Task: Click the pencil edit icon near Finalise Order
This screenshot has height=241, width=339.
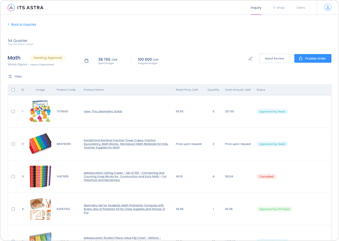Action: 250,58
